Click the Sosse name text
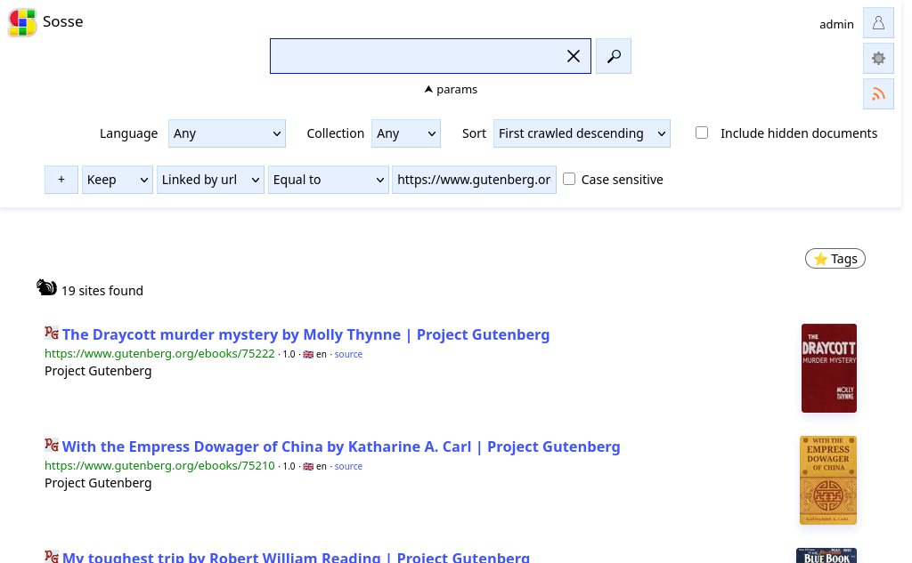Viewport: 912px width, 563px height. [63, 21]
